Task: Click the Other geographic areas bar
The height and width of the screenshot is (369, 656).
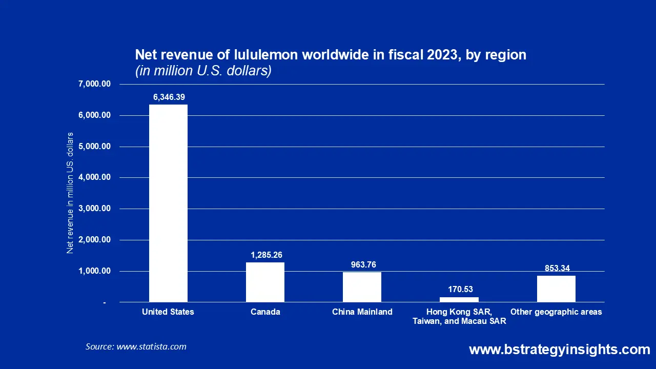Action: coord(556,289)
